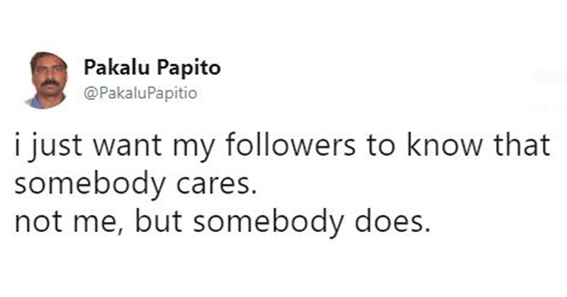
Task: Click the "not me, but somebody does." line
Action: point(222,222)
